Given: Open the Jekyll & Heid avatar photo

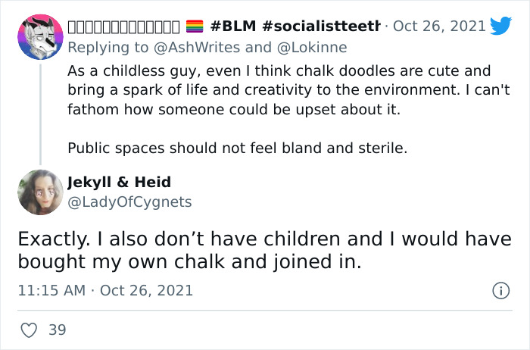Looking at the screenshot, I should coord(39,192).
